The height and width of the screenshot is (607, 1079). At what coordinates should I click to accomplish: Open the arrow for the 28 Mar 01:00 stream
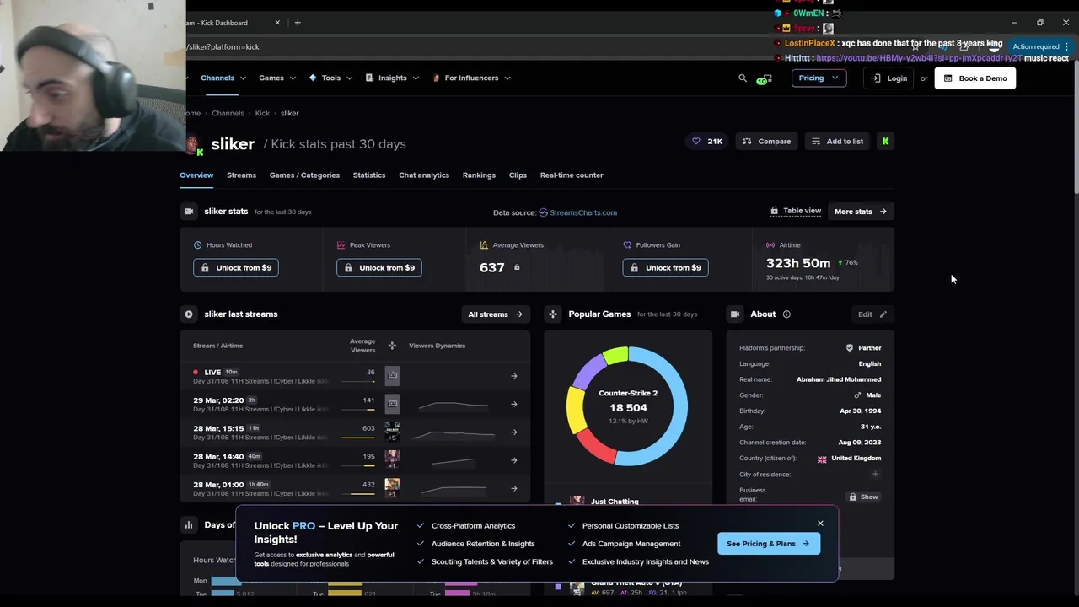pos(514,488)
